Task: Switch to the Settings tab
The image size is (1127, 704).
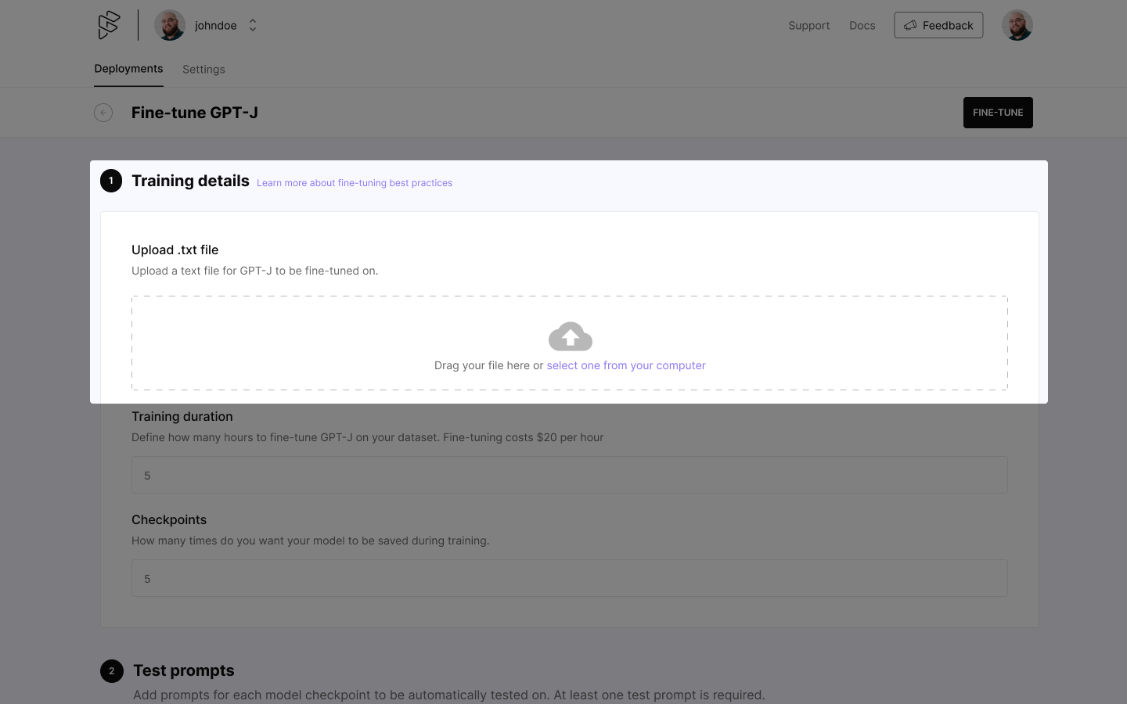Action: point(203,70)
